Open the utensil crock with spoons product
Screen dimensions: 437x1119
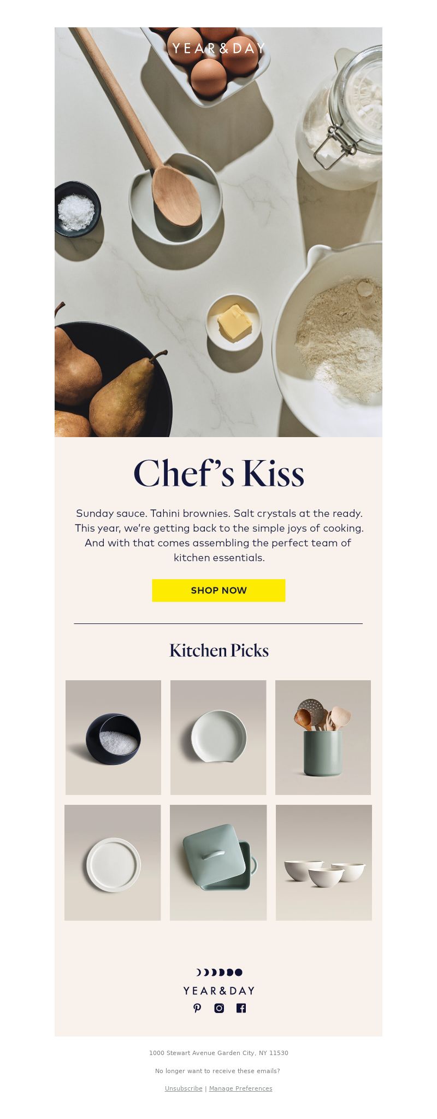point(323,737)
